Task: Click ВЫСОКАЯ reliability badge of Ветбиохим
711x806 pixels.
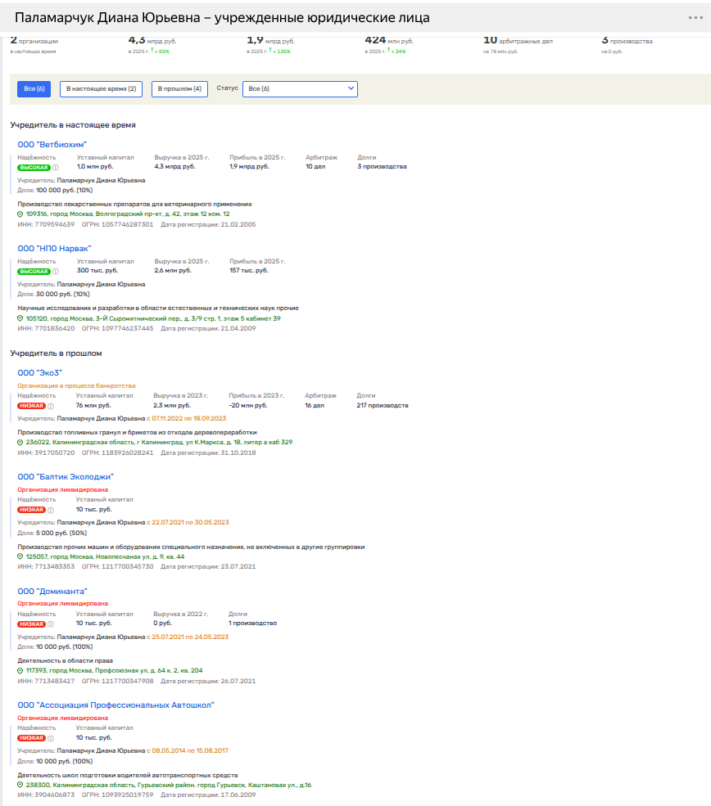Action: pos(34,168)
